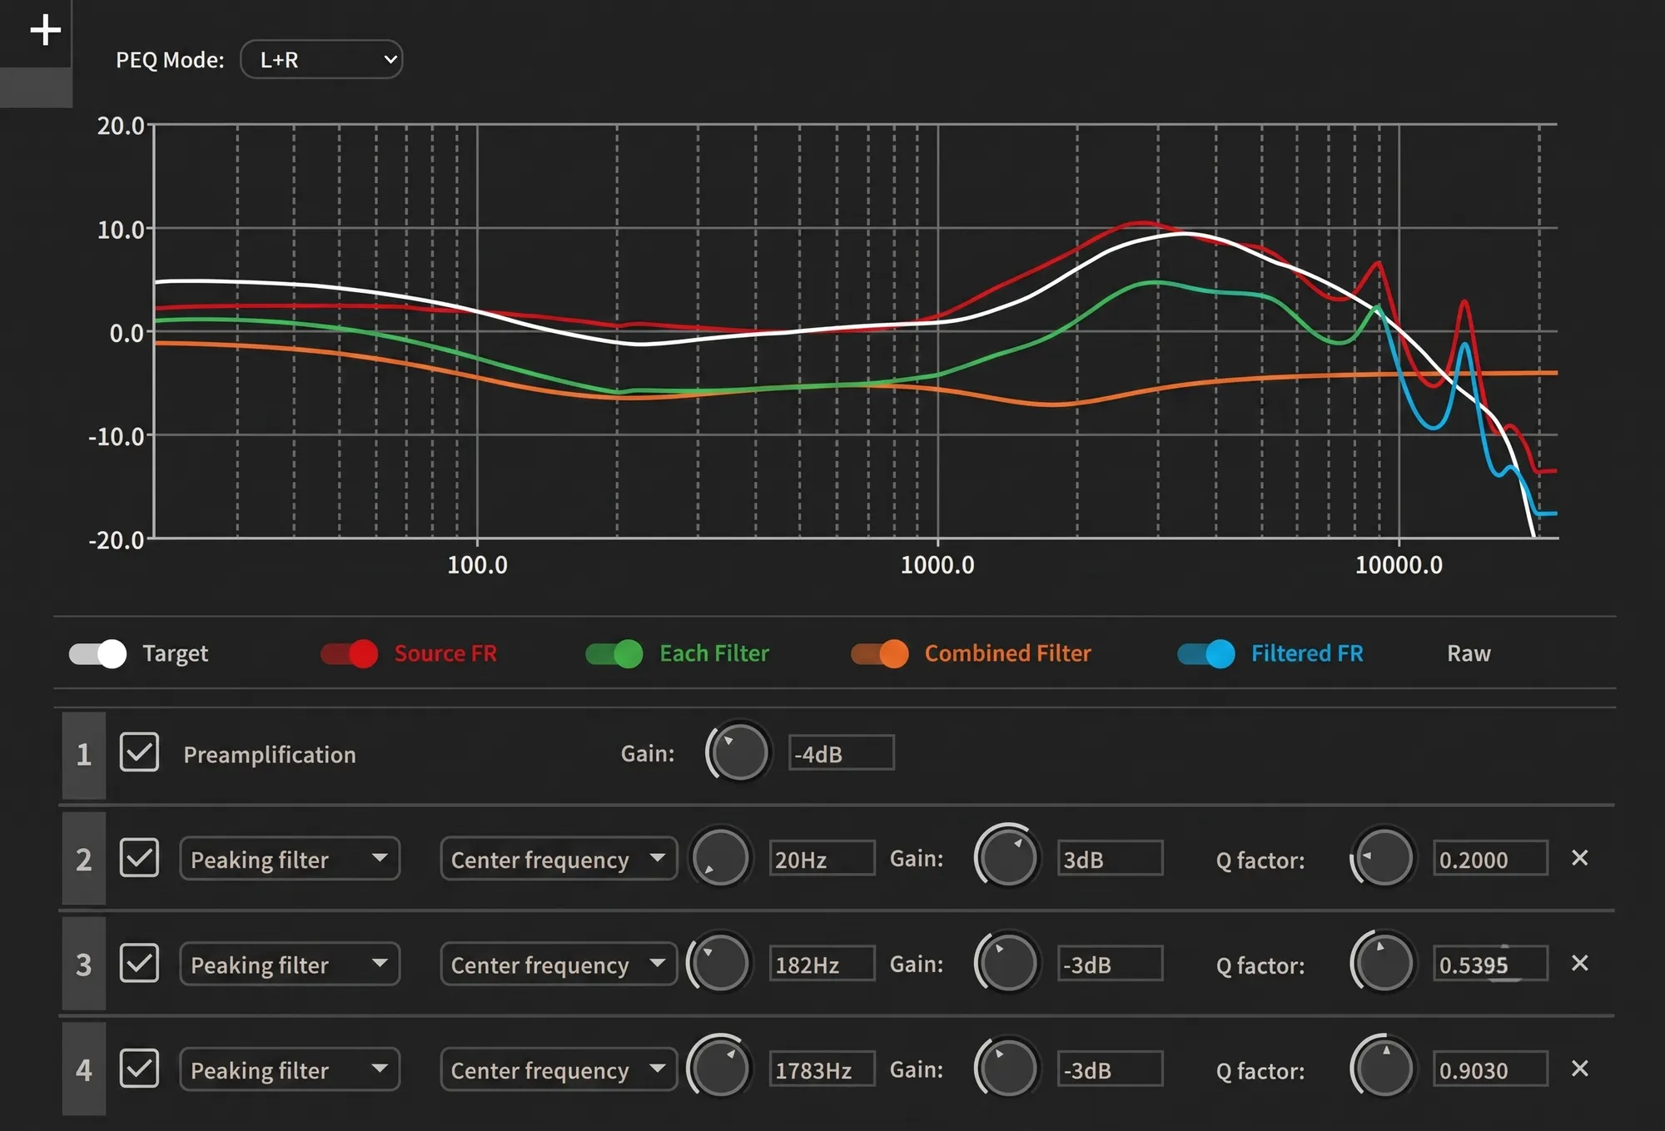Click filter 3's Q factor knob
This screenshot has height=1131, width=1665.
coord(1383,964)
